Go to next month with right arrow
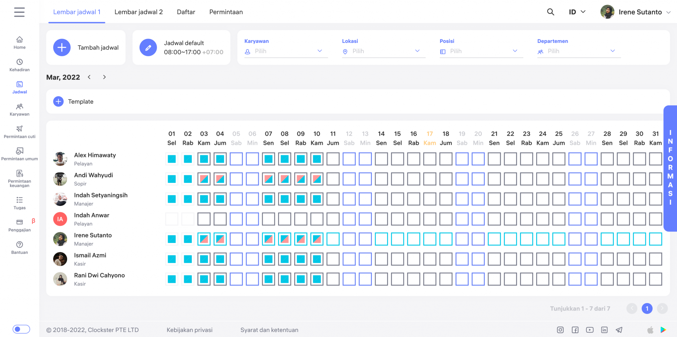The height and width of the screenshot is (337, 677). [x=104, y=77]
